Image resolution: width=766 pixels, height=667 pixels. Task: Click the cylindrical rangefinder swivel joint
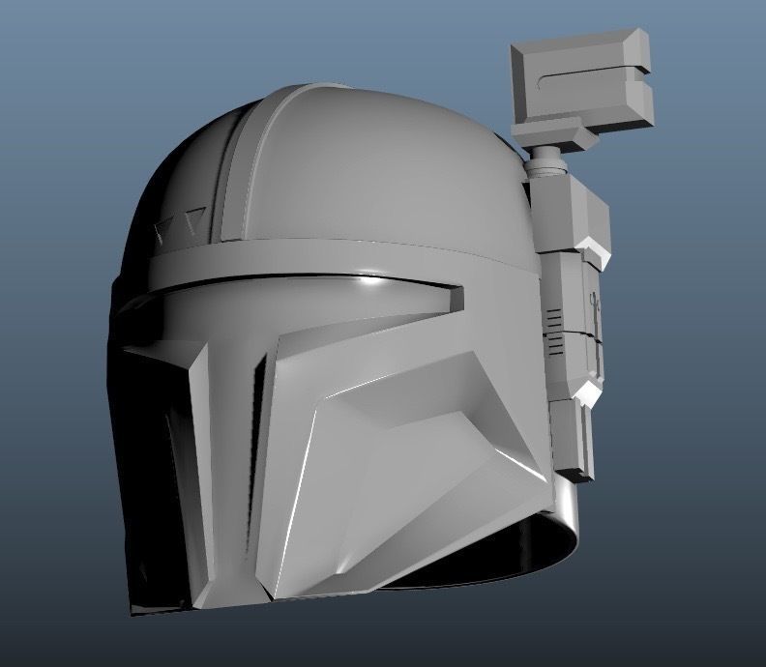pyautogui.click(x=547, y=161)
